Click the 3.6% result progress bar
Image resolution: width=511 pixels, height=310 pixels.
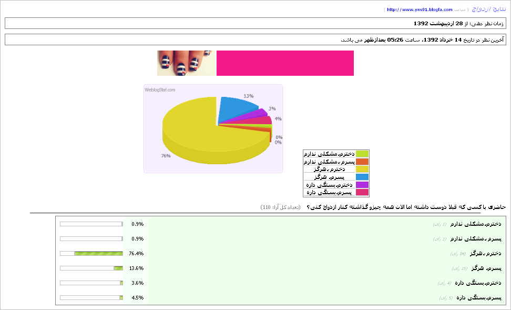point(91,283)
